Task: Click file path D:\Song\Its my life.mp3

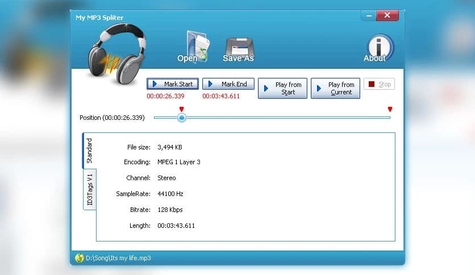Action: [x=118, y=258]
